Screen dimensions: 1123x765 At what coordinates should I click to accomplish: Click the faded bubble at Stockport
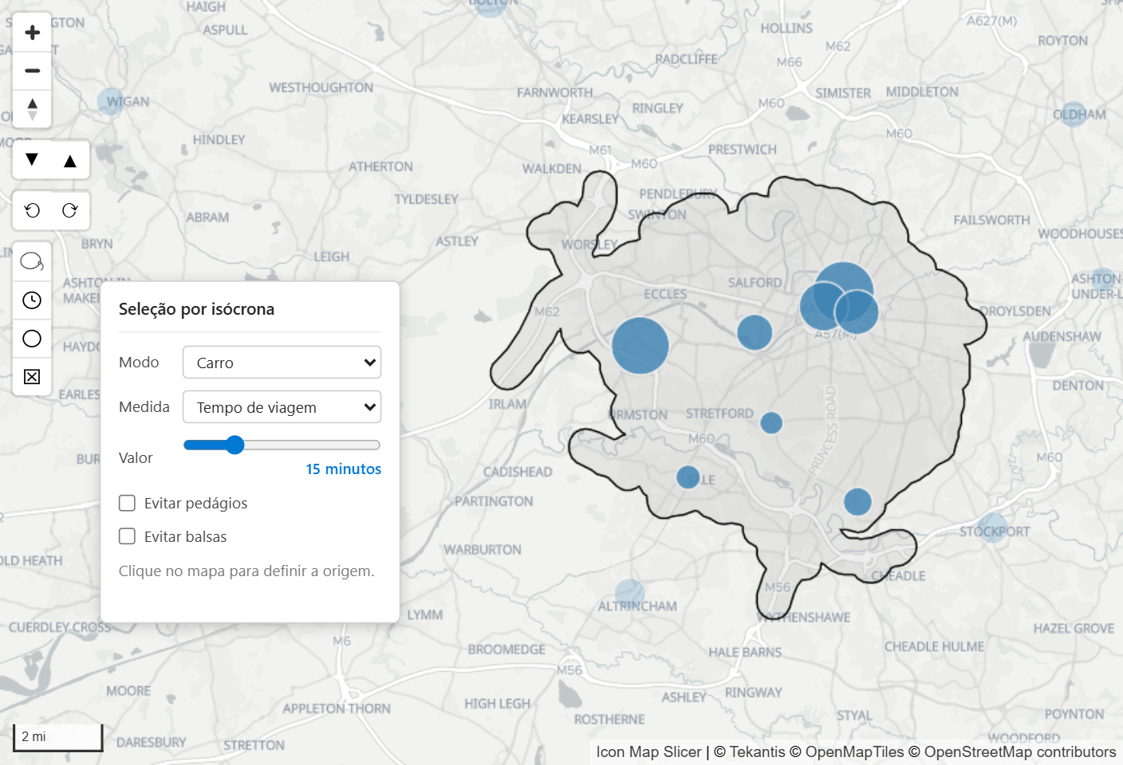(x=993, y=528)
